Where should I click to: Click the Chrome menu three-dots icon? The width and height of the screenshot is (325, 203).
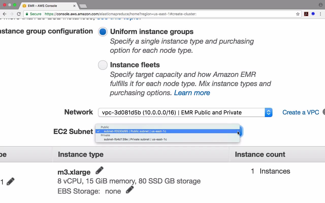click(x=321, y=14)
